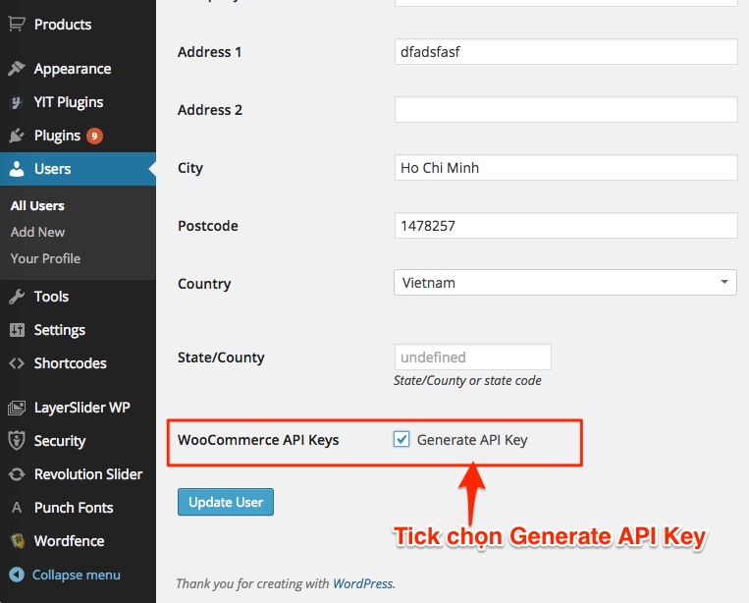Click the Appearance paintbrush icon
Viewport: 749px width, 603px height.
[17, 69]
